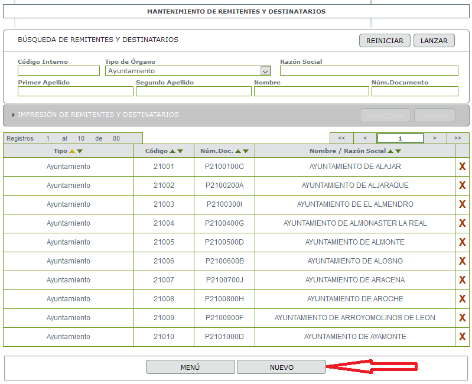
Task: Launch the search with LANZAR
Action: point(434,41)
